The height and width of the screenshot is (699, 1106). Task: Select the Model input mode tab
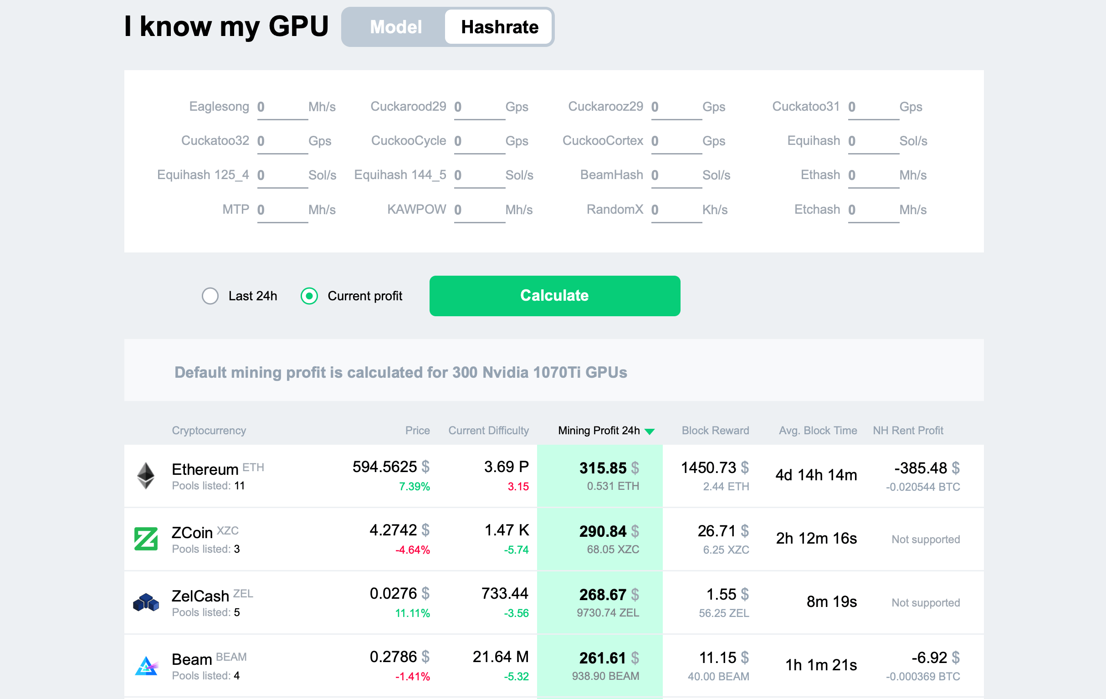(395, 26)
